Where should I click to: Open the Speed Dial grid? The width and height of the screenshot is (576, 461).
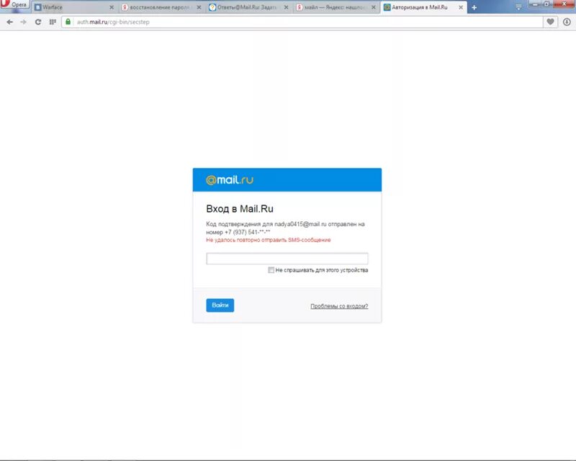pyautogui.click(x=53, y=22)
